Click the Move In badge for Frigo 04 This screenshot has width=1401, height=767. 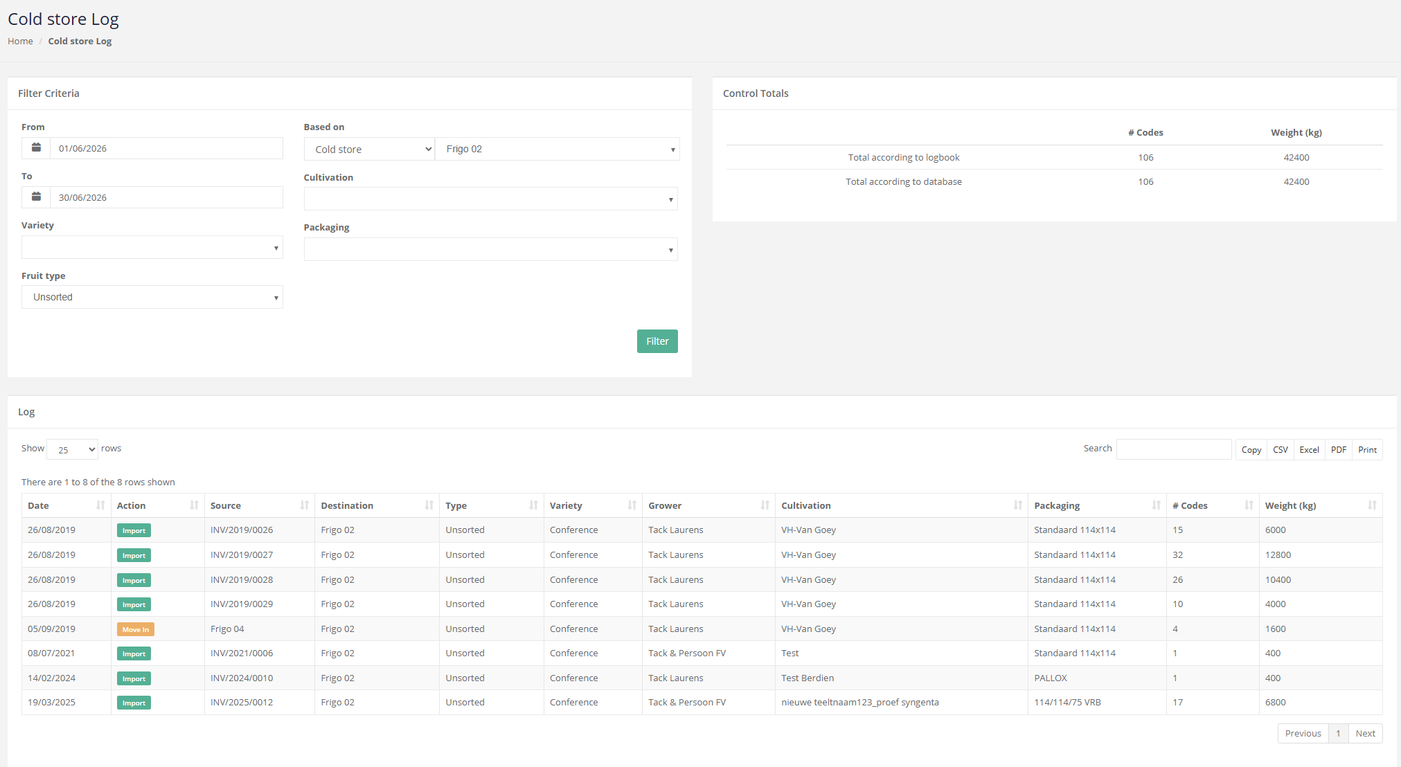pyautogui.click(x=136, y=629)
